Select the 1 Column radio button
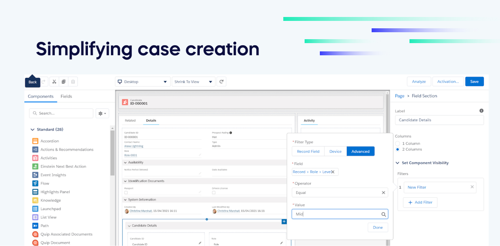500x246 pixels. tap(397, 144)
